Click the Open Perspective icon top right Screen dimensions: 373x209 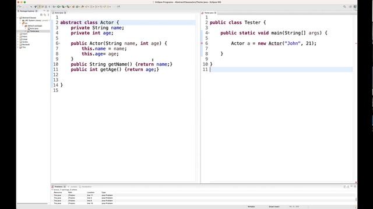click(x=351, y=6)
